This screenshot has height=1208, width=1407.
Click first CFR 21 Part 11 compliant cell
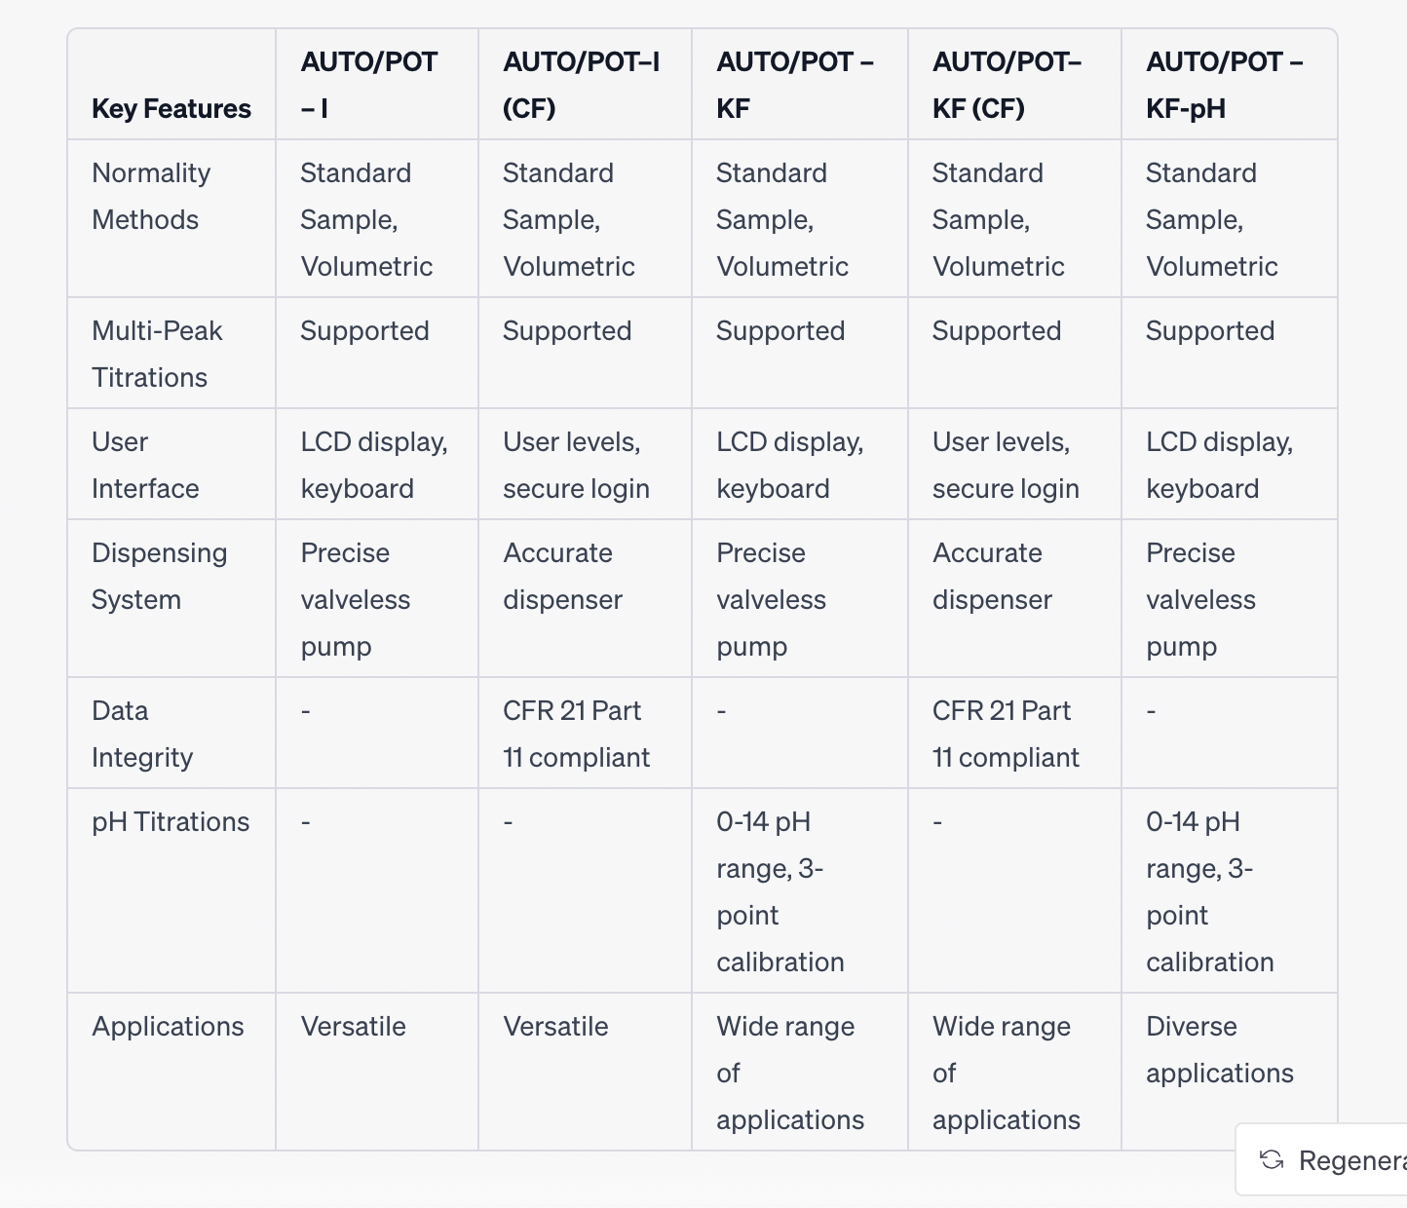click(576, 734)
